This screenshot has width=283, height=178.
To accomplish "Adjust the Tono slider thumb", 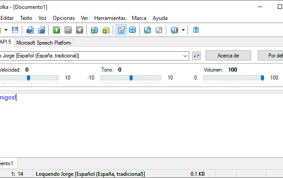I will [131, 78].
